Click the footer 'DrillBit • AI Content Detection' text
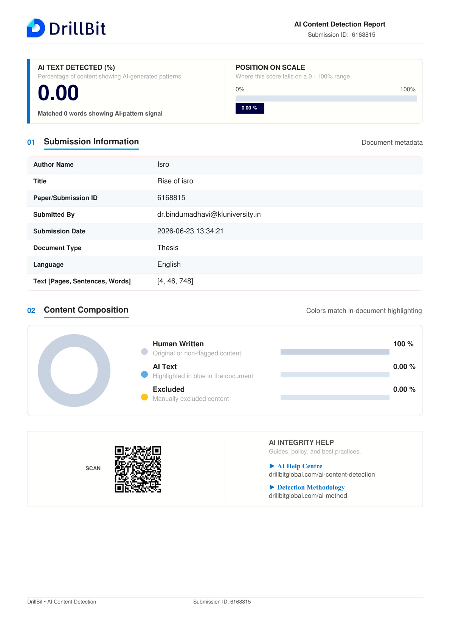Viewport: 450px width, 638px height. (62, 602)
